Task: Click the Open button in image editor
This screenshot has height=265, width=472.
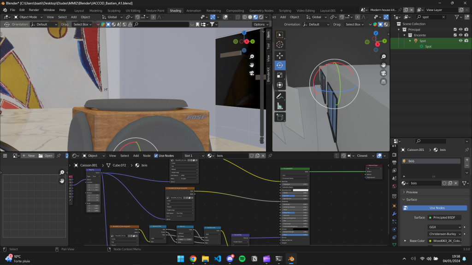Action: pyautogui.click(x=46, y=156)
